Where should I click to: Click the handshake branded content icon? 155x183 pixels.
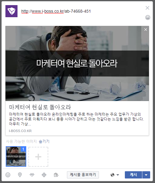click(32, 175)
